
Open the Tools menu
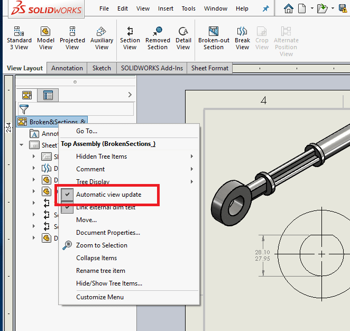point(188,8)
